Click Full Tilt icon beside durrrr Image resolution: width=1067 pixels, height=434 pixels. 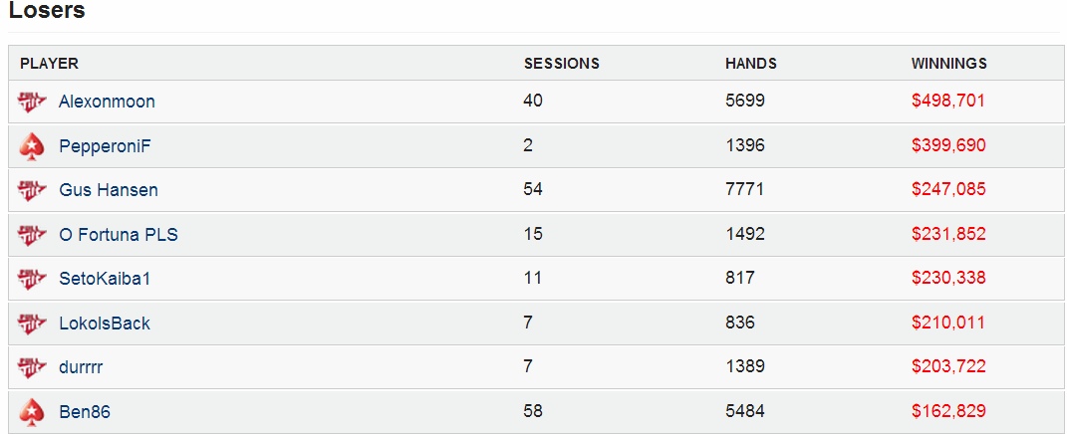(x=32, y=368)
